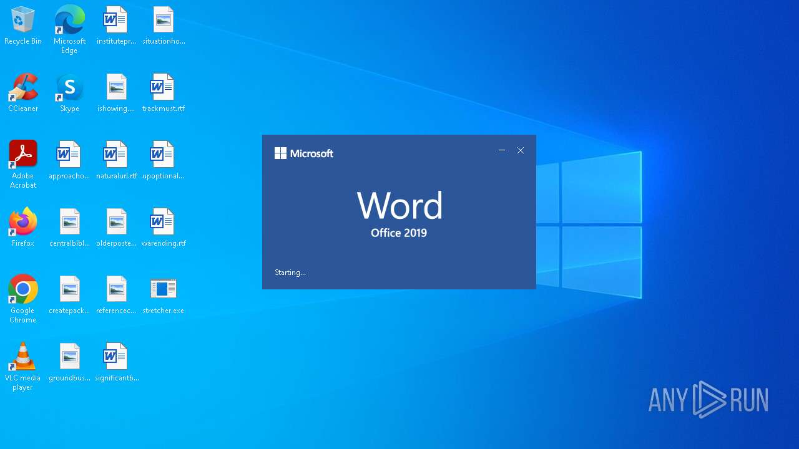Select the ishowing... image file

coord(116,93)
